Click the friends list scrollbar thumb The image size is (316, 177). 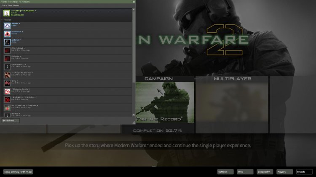point(134,47)
